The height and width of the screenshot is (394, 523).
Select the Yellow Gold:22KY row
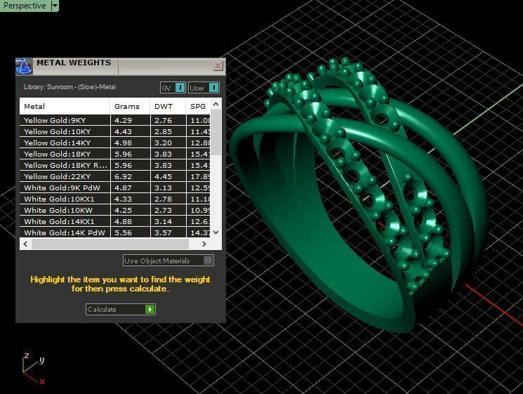tap(115, 176)
